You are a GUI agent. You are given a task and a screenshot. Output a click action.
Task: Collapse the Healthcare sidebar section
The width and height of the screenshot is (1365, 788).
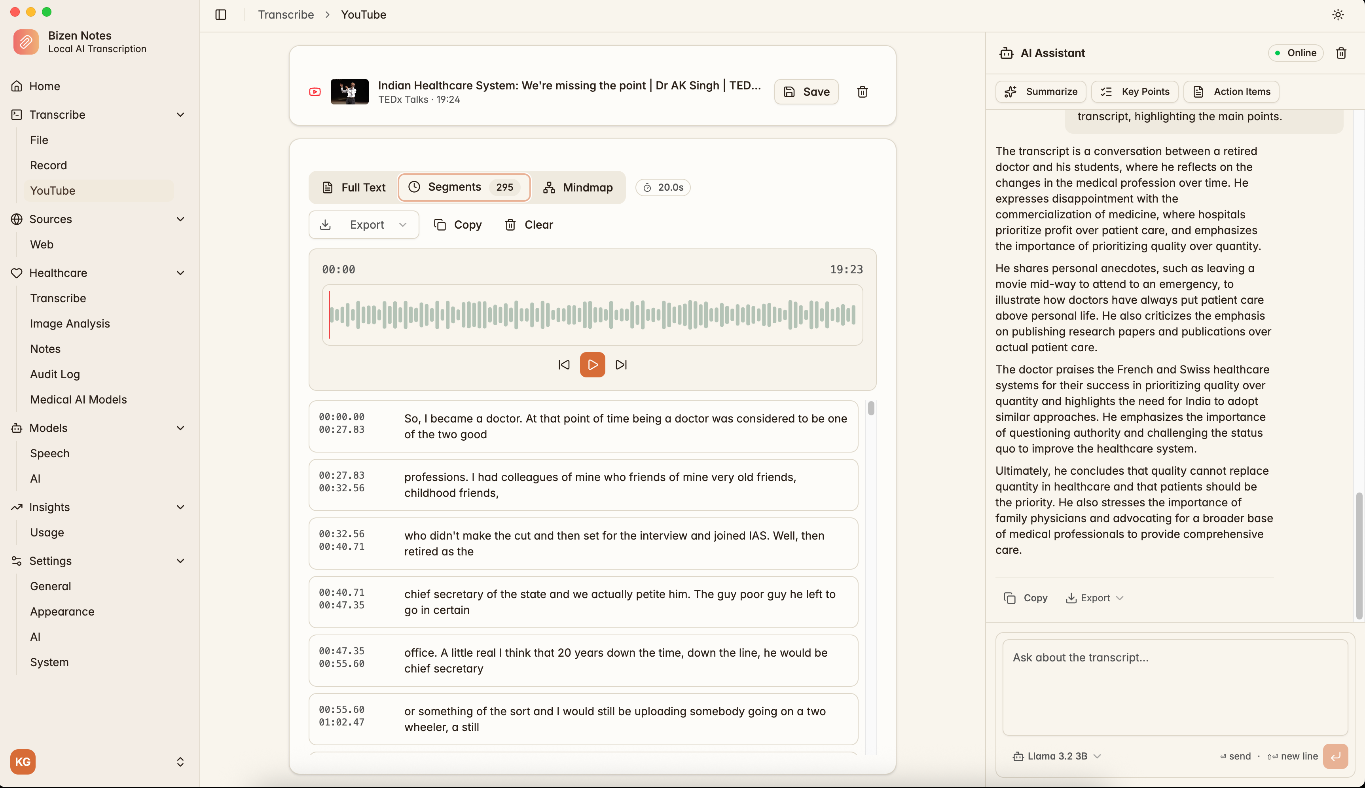coord(180,273)
